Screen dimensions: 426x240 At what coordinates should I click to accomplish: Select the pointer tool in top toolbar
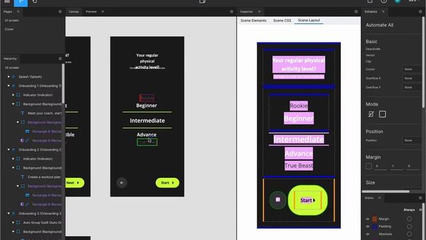point(21,2)
